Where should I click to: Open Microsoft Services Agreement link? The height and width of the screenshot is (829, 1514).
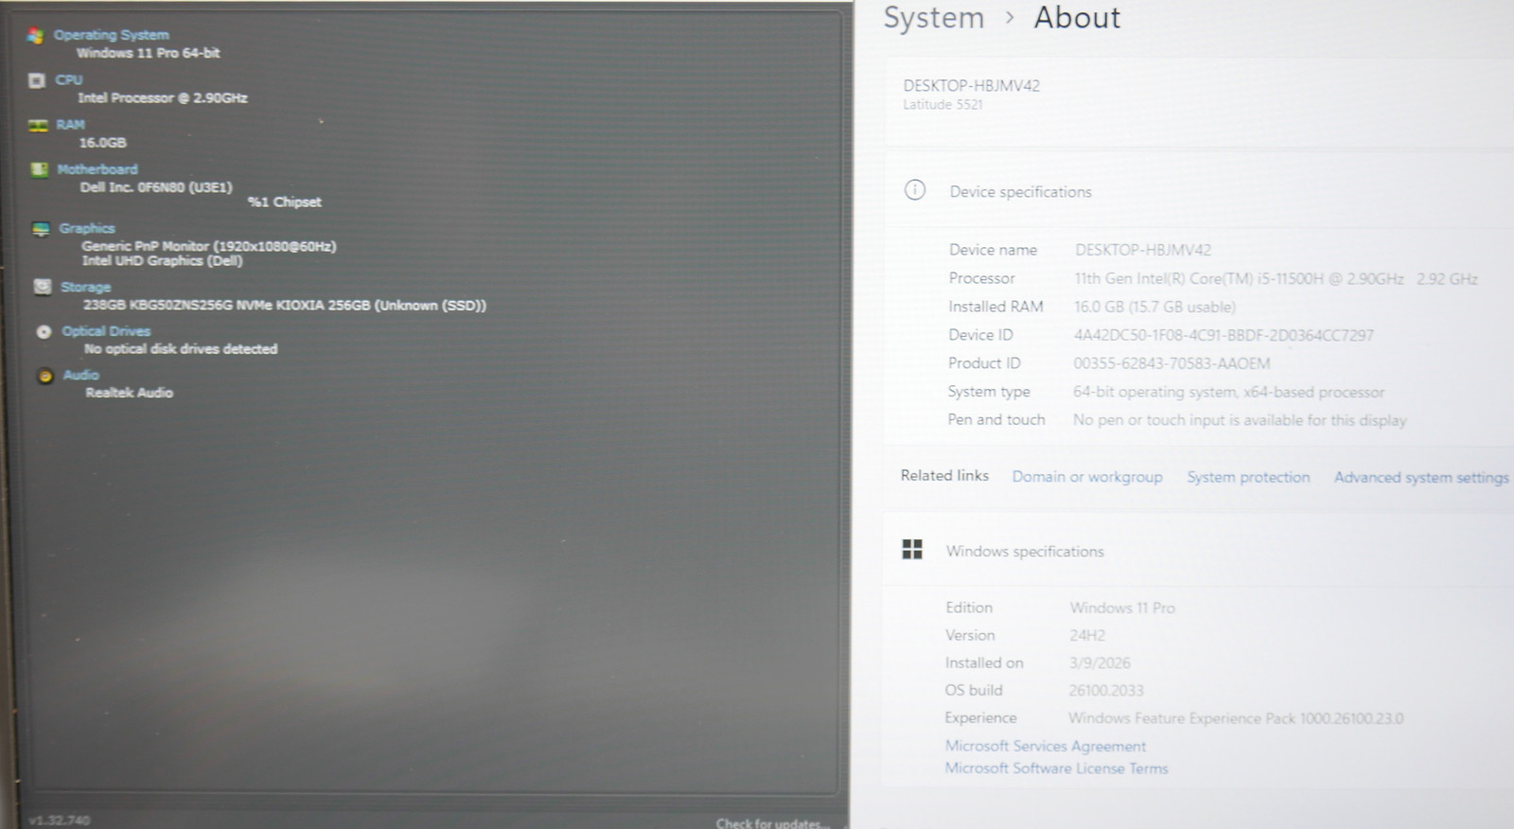pyautogui.click(x=1046, y=746)
